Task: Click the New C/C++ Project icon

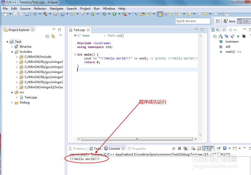Action: point(63,14)
